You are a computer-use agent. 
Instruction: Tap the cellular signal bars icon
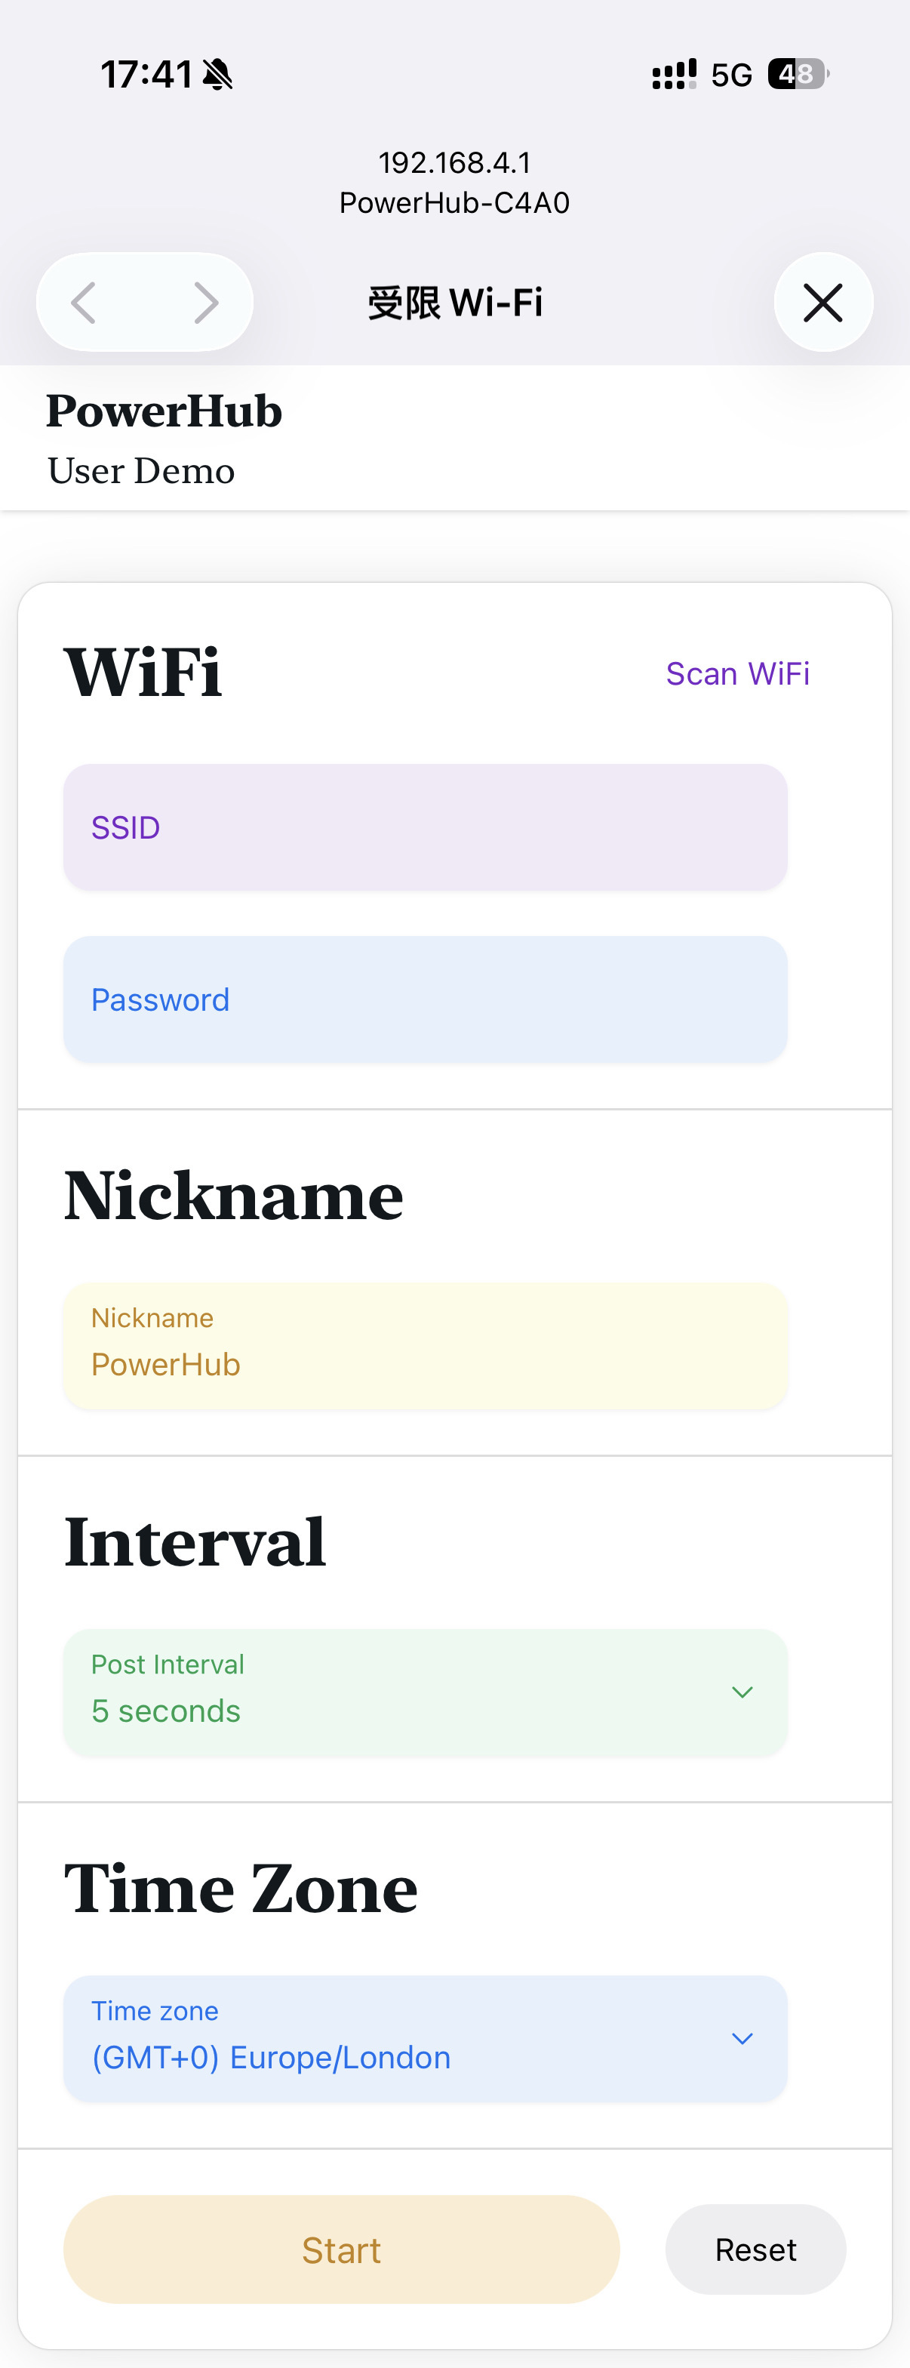(674, 75)
